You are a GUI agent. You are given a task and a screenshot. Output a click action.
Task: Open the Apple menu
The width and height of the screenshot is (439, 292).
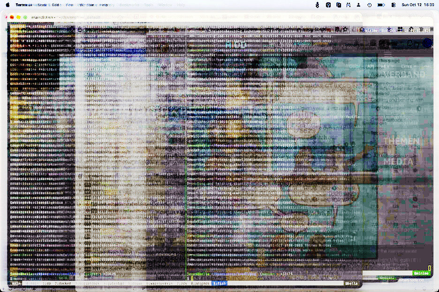pyautogui.click(x=8, y=5)
